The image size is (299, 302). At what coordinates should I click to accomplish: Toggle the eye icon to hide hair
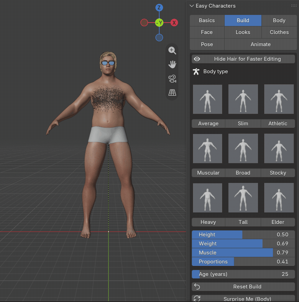click(x=197, y=59)
